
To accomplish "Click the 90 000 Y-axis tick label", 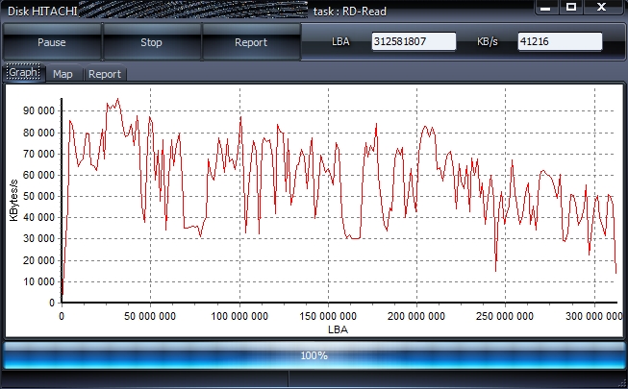I will point(38,110).
